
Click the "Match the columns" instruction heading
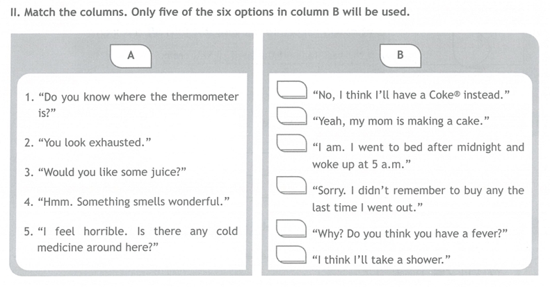(x=210, y=12)
